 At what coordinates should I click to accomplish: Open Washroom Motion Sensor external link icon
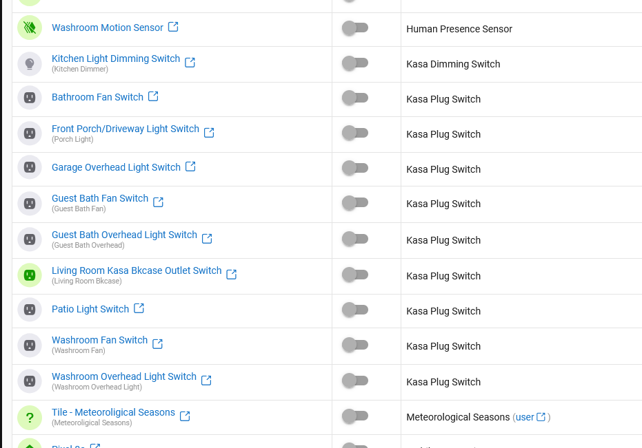173,27
